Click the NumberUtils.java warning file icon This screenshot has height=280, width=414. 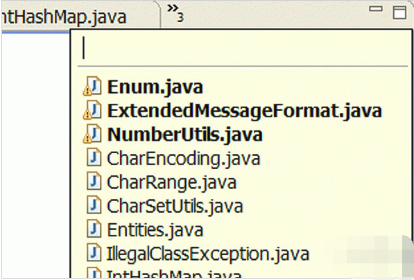click(92, 133)
